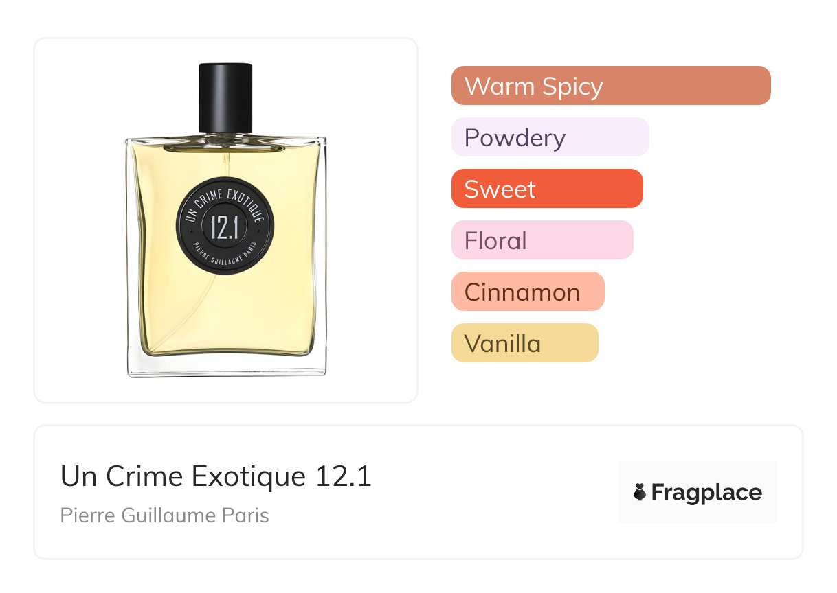Select the Cinnamon accord bar
The width and height of the screenshot is (837, 593).
[528, 292]
